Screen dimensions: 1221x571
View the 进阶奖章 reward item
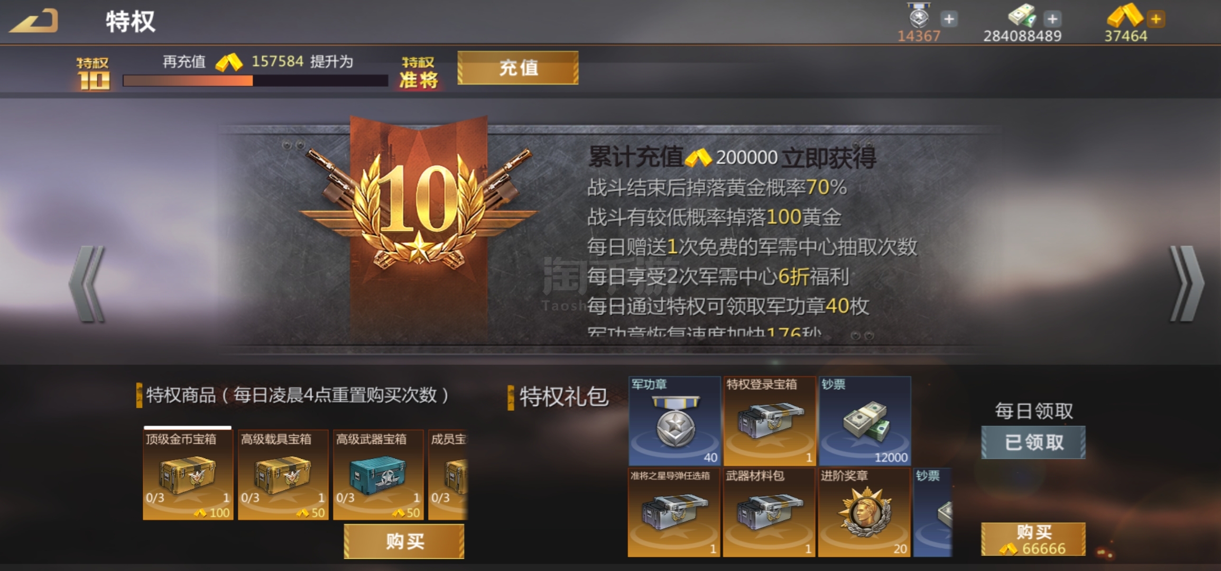864,512
